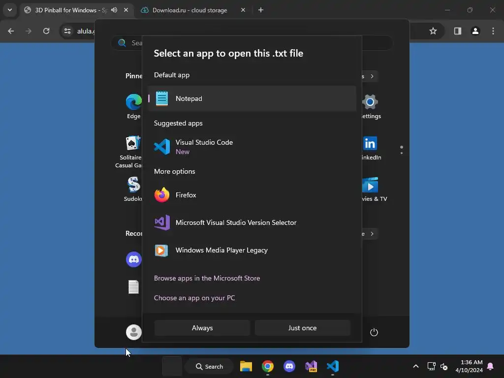This screenshot has width=504, height=378.
Task: Choose Windows Media Player Legacy
Action: (x=252, y=250)
